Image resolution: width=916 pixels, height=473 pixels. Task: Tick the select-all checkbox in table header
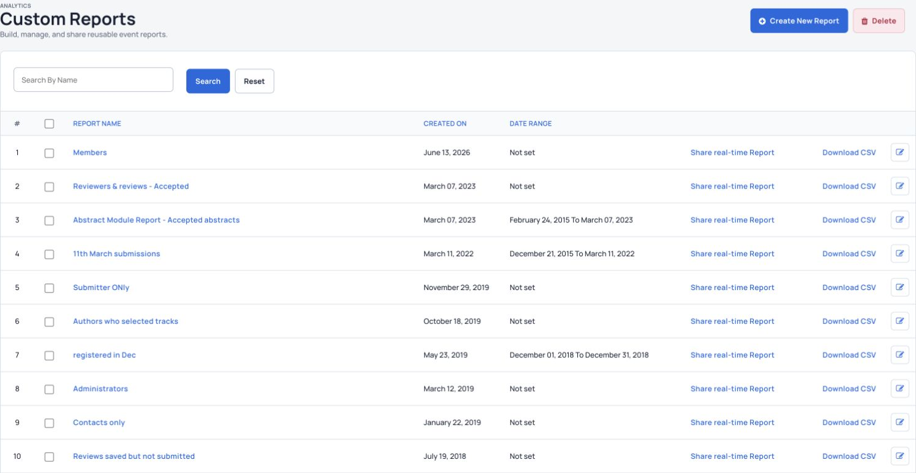(49, 124)
